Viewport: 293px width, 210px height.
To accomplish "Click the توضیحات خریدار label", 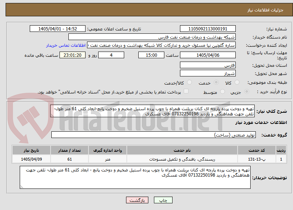I will 270,178.
